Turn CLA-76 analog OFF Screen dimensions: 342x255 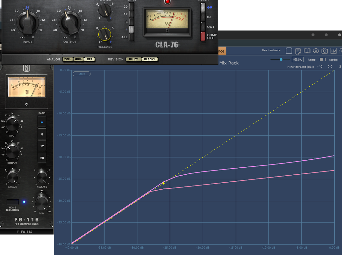pyautogui.click(x=90, y=59)
